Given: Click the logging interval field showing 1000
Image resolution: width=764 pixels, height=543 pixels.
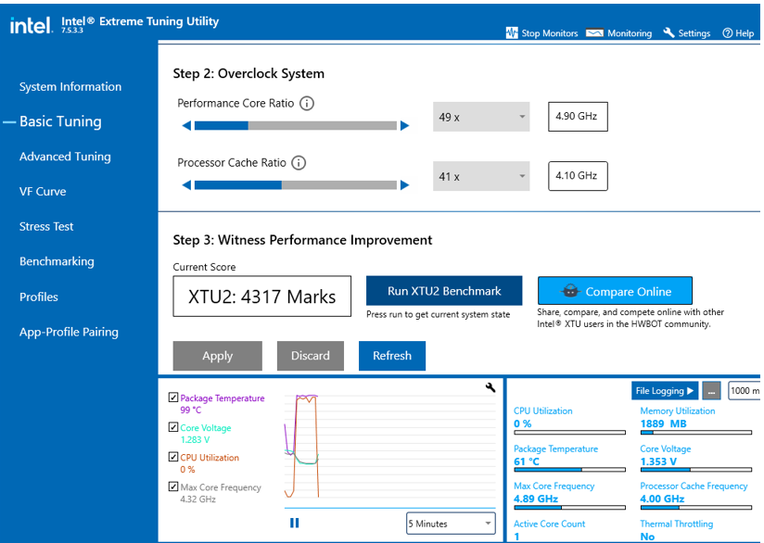Looking at the screenshot, I should coord(744,390).
